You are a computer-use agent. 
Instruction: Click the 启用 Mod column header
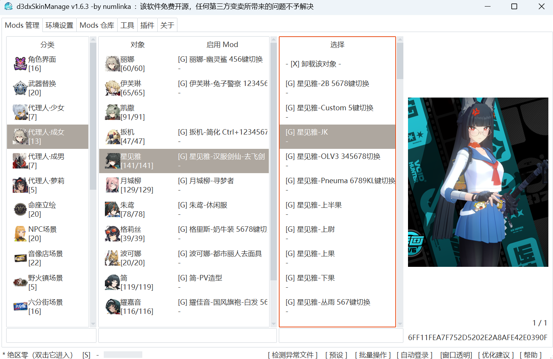(222, 45)
